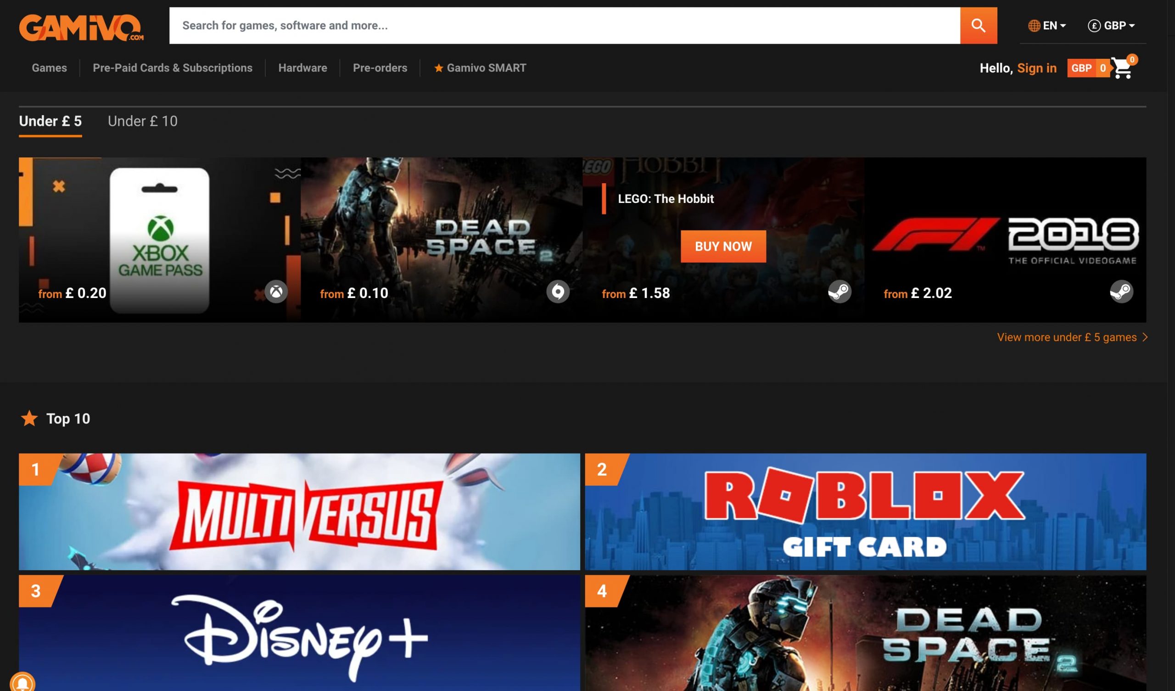Click the globe language icon

(1034, 26)
